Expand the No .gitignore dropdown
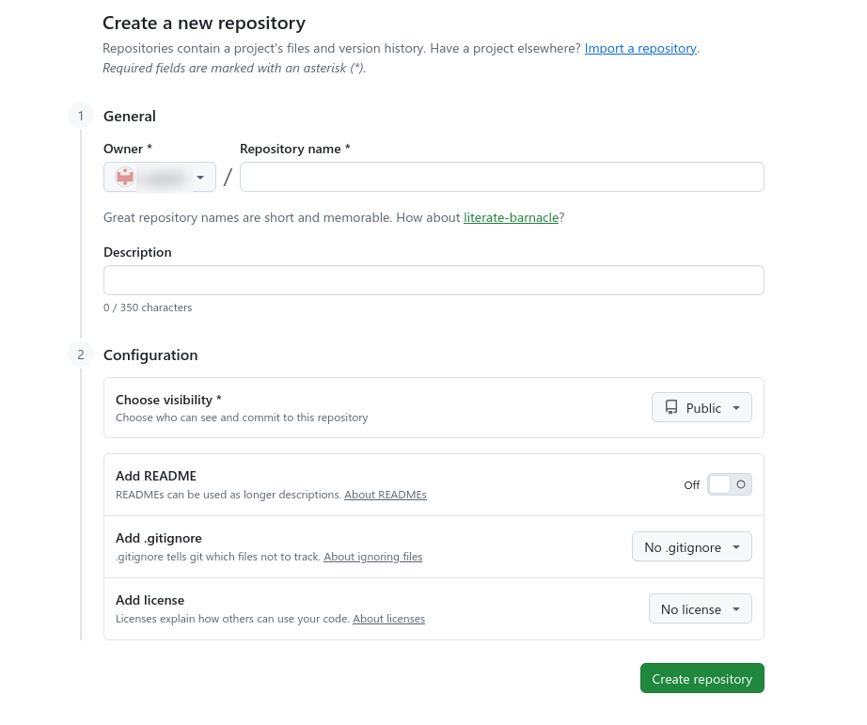 tap(691, 547)
